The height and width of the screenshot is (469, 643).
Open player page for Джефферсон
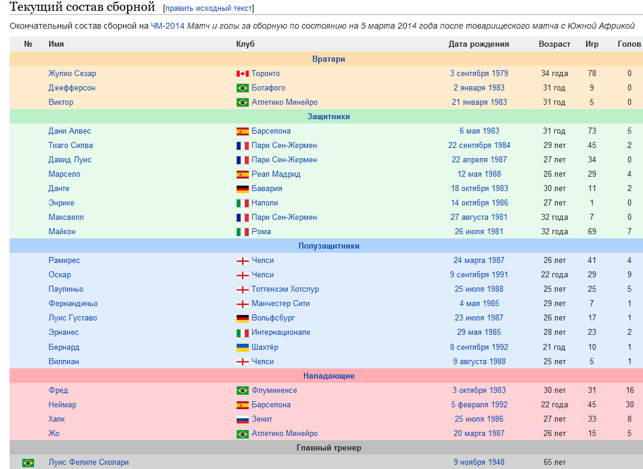click(x=72, y=87)
